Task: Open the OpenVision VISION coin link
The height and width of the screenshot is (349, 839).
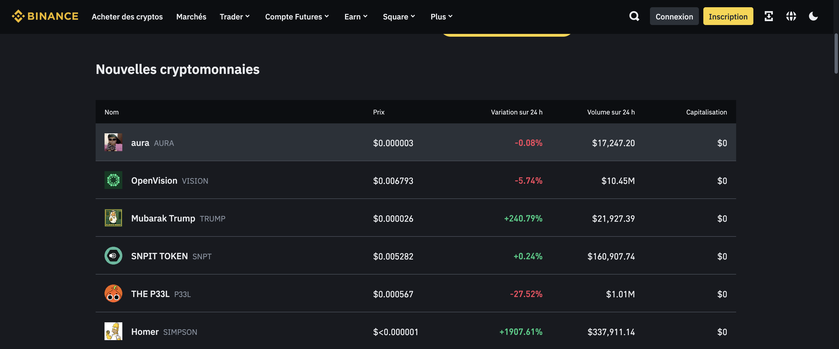Action: tap(170, 181)
